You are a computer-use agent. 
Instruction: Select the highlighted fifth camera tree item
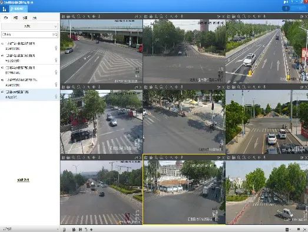pyautogui.click(x=29, y=95)
